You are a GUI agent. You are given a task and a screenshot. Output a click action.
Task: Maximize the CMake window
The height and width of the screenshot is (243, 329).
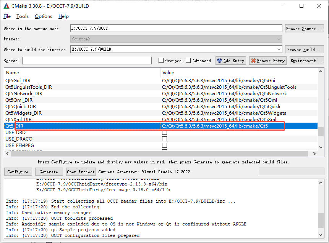pyautogui.click(x=301, y=6)
